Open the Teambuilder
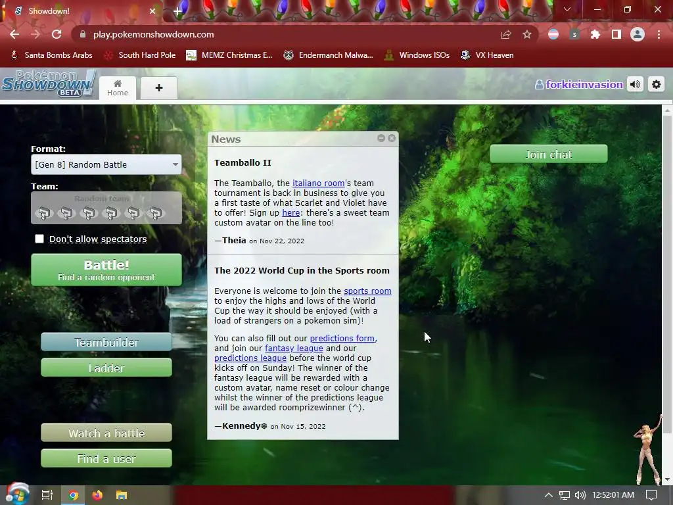Screen dimensions: 673x505 (106, 342)
